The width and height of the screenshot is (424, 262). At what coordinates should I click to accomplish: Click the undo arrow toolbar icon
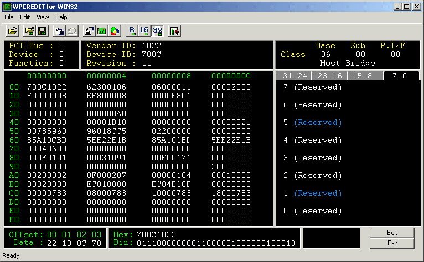(72, 31)
